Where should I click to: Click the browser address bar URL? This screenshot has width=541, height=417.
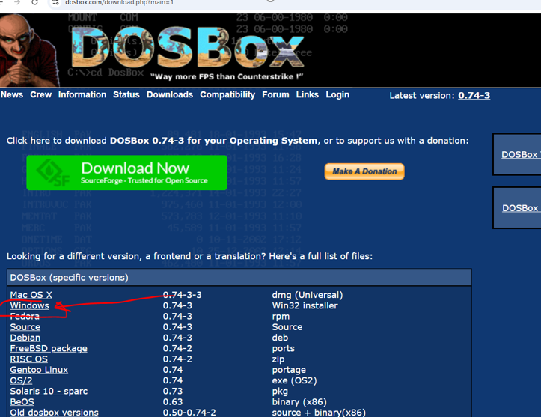point(120,3)
